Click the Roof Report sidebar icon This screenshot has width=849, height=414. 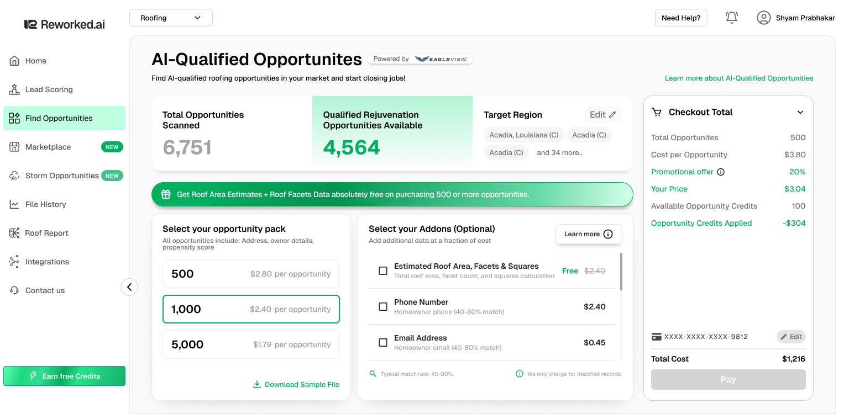pyautogui.click(x=13, y=233)
